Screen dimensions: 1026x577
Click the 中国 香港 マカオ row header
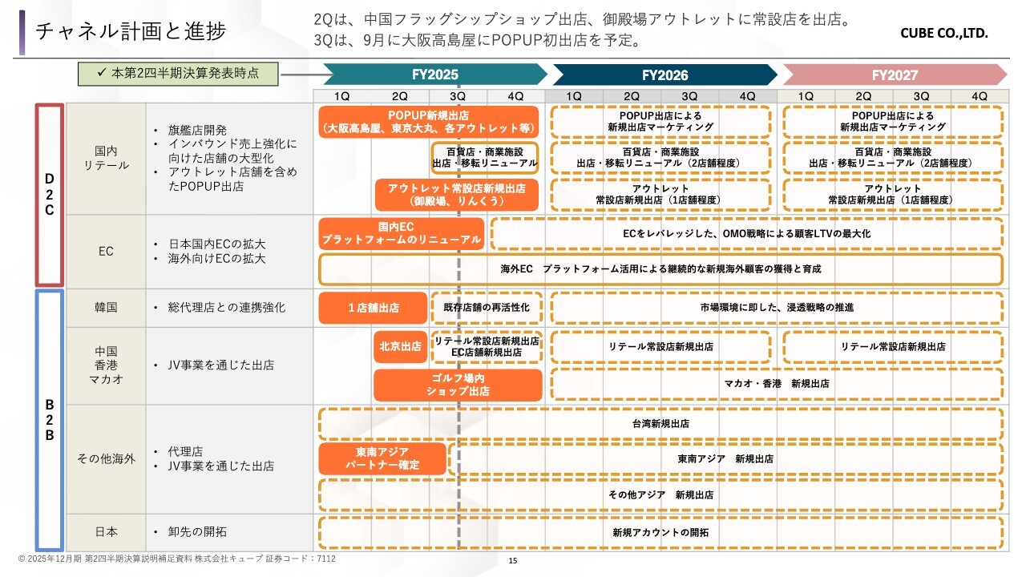pyautogui.click(x=106, y=365)
